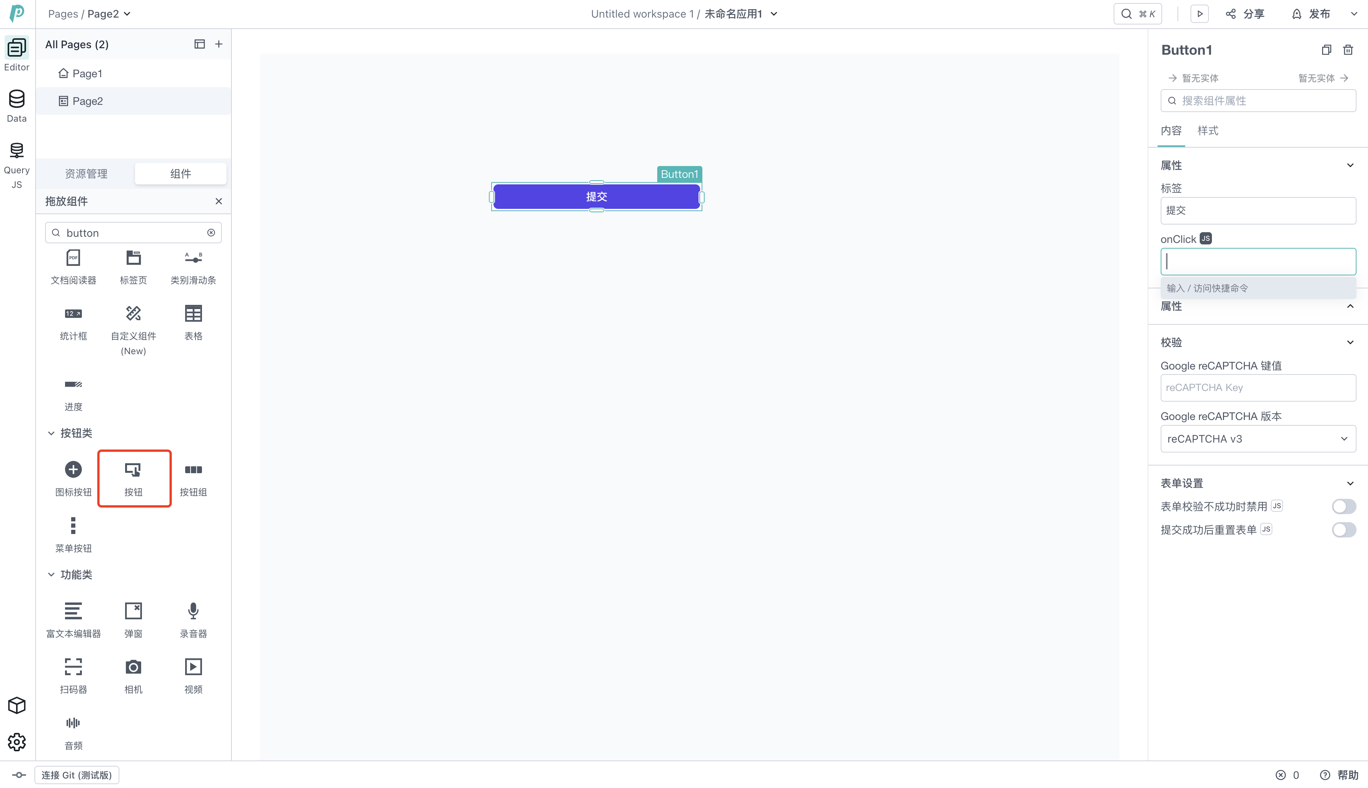The height and width of the screenshot is (788, 1368).
Task: Open the ⌘K search button
Action: pos(1137,13)
